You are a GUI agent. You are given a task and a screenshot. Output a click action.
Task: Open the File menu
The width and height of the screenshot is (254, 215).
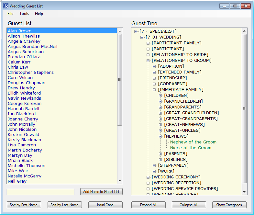10,14
